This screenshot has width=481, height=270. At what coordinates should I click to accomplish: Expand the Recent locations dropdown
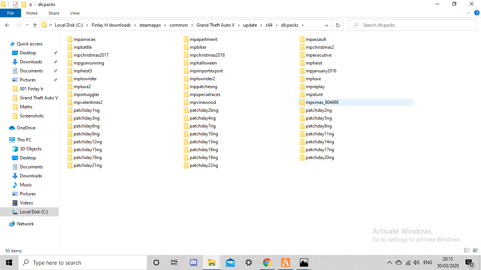27,25
